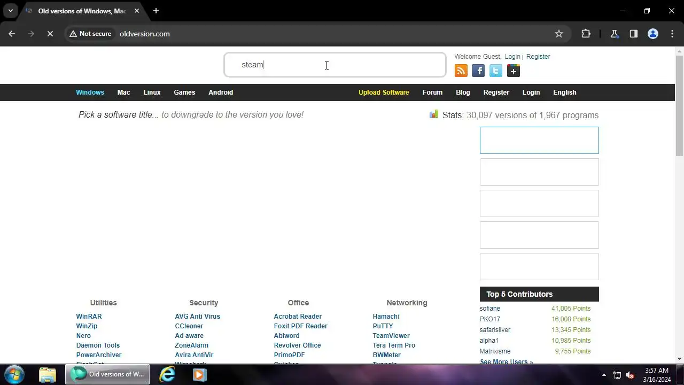Stop loading the page

[x=50, y=34]
